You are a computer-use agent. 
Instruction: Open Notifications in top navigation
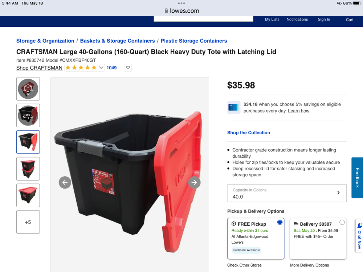297,20
